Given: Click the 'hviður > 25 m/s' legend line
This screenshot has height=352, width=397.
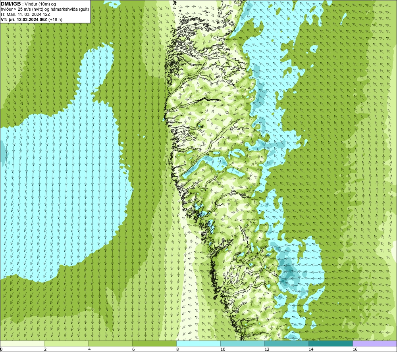Looking at the screenshot, I should click(x=45, y=9).
